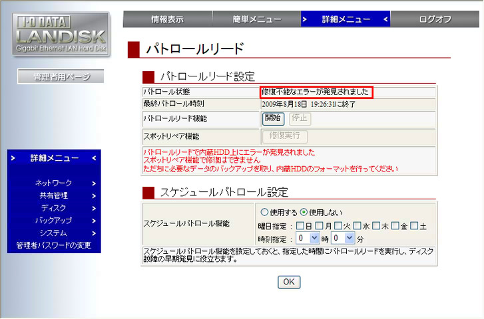484x319 pixels.
Task: Expand the ネットワーク sidebar menu
Action: (x=55, y=183)
